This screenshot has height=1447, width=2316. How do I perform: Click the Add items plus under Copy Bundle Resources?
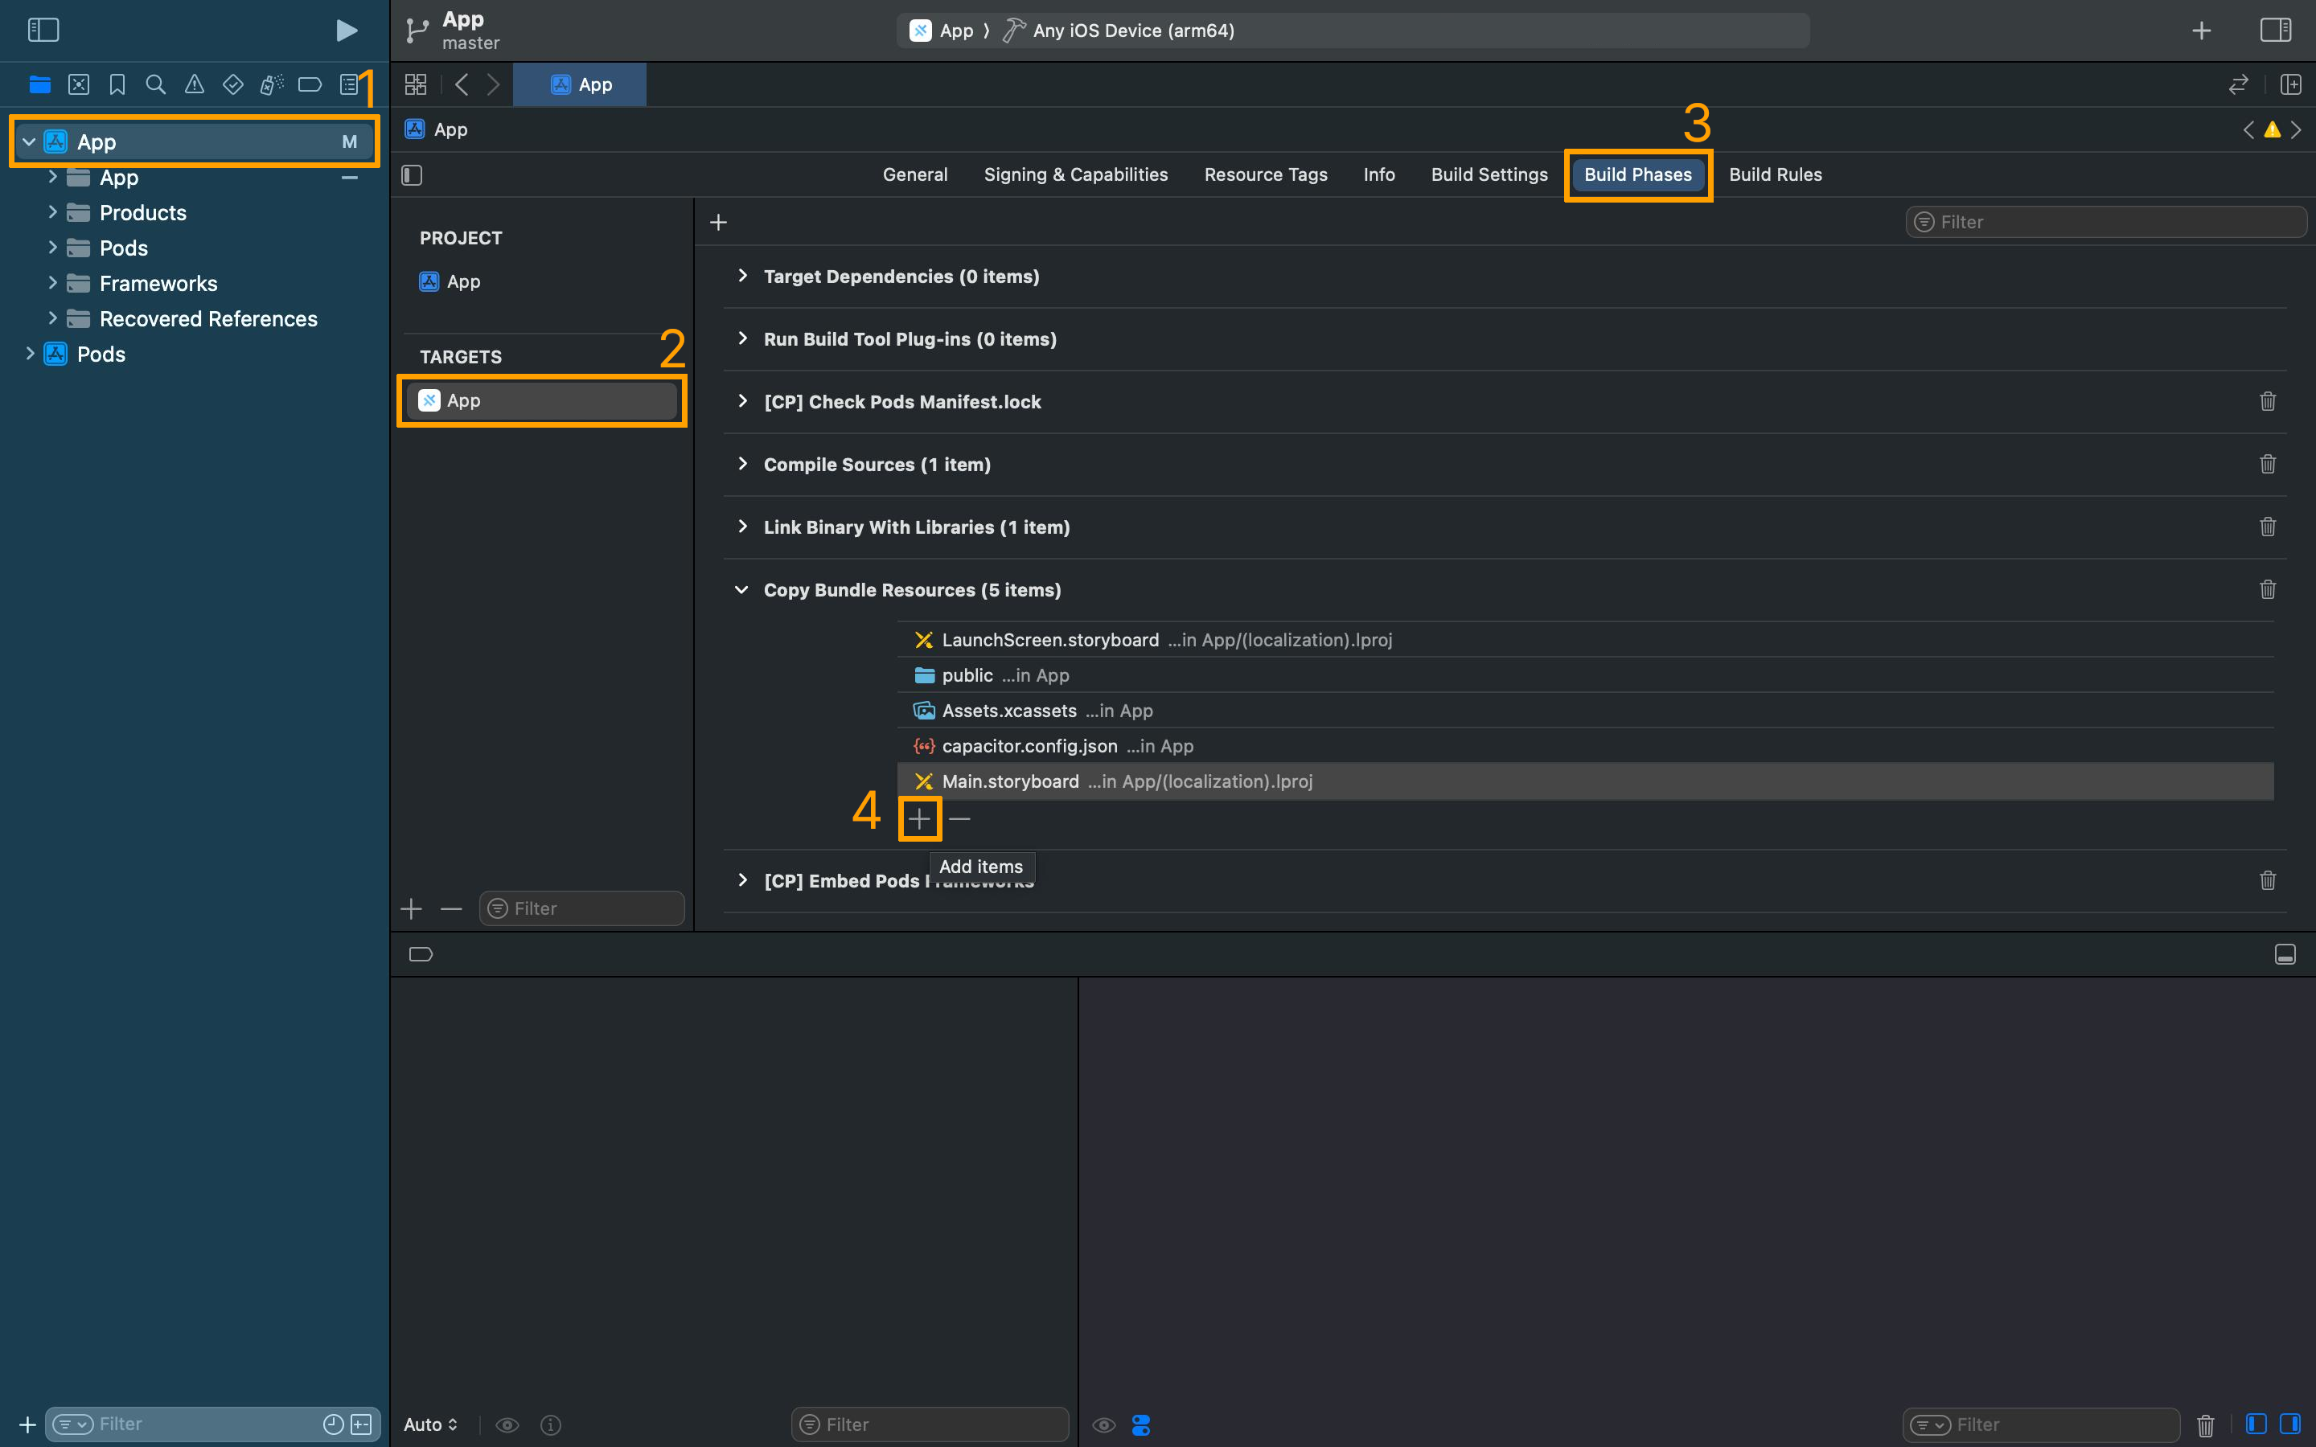click(x=918, y=819)
